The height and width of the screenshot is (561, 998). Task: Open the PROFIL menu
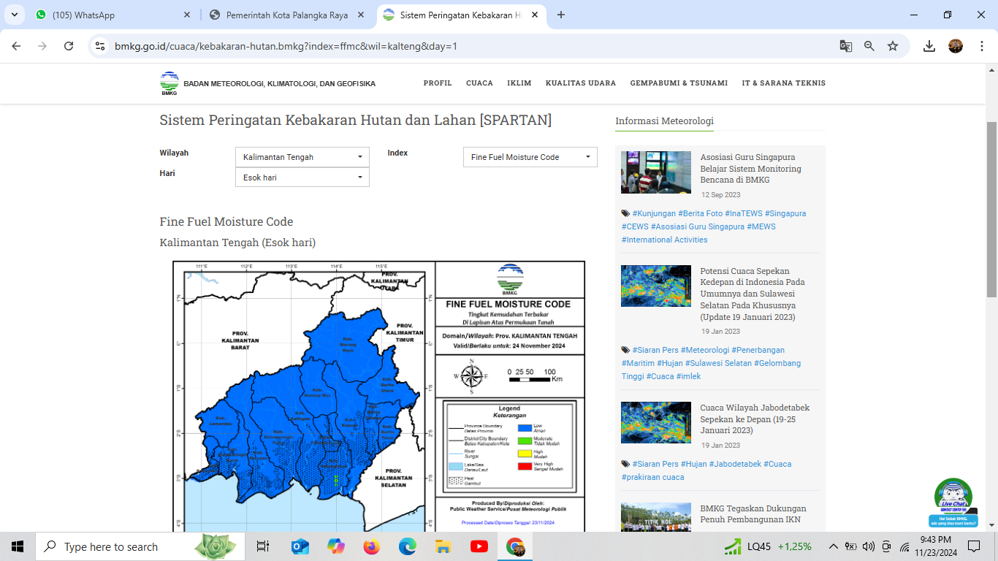(438, 83)
